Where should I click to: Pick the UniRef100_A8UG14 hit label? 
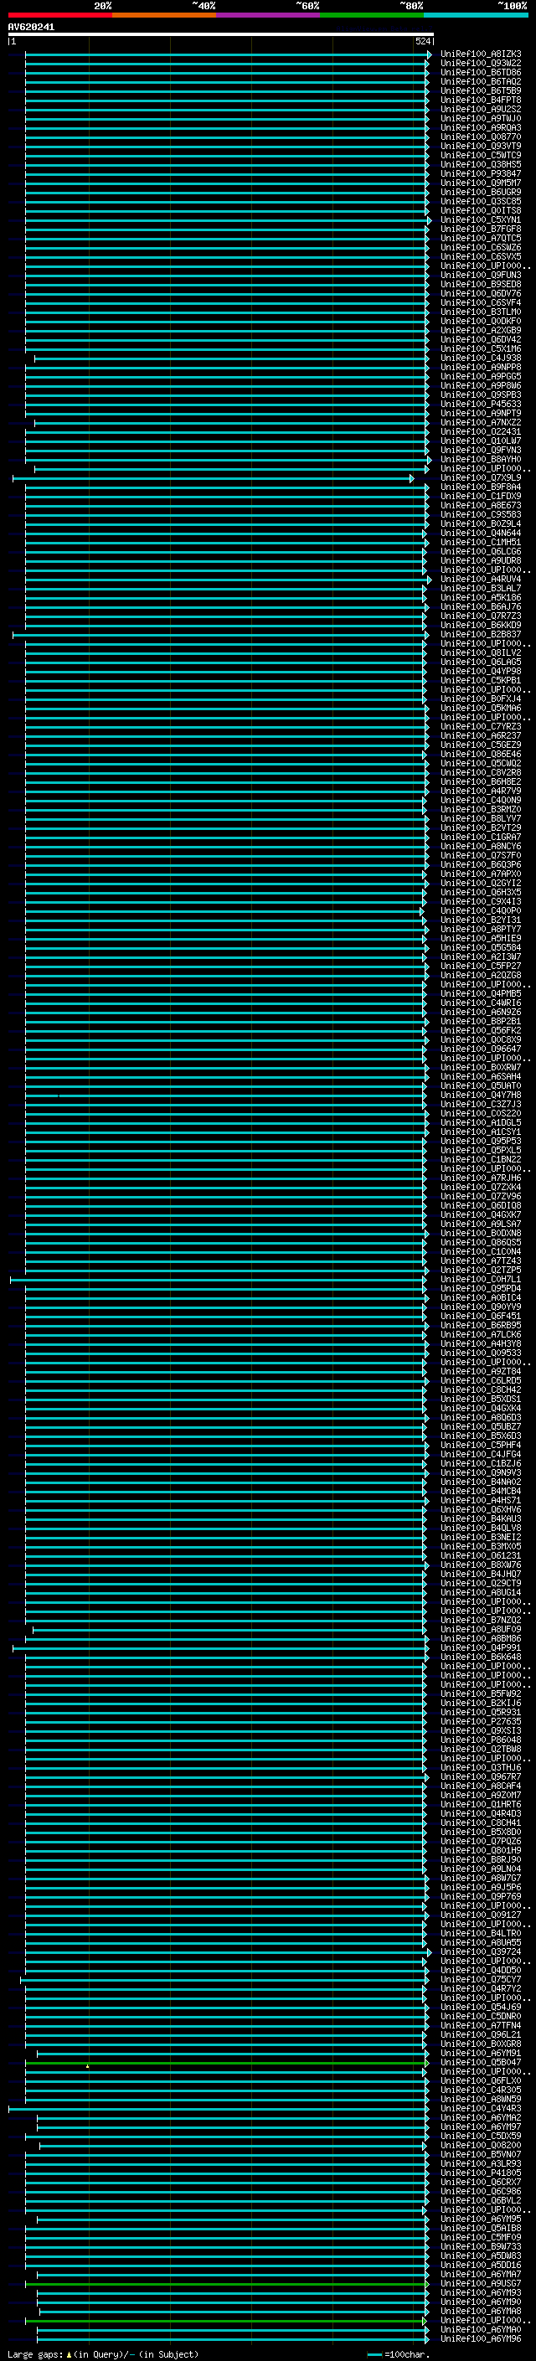pyautogui.click(x=481, y=1593)
